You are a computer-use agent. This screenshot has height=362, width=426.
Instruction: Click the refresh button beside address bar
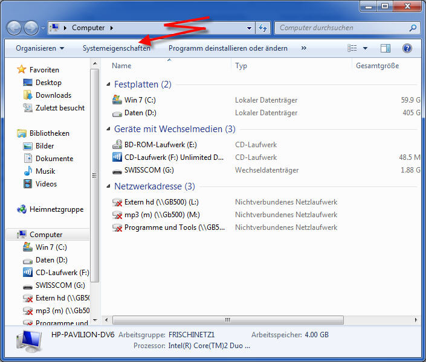pos(263,28)
